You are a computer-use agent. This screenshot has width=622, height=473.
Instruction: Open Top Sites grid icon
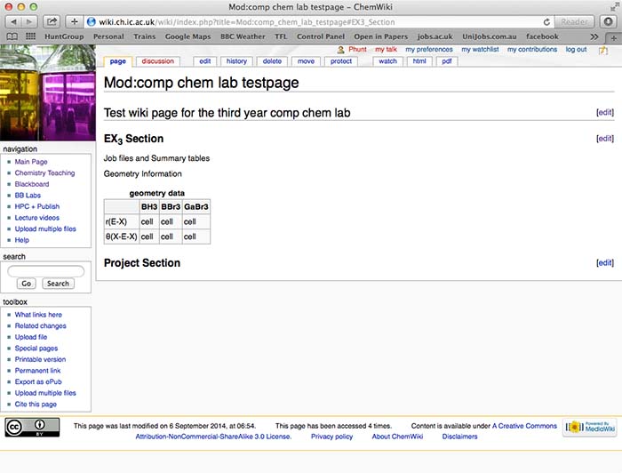[x=30, y=36]
